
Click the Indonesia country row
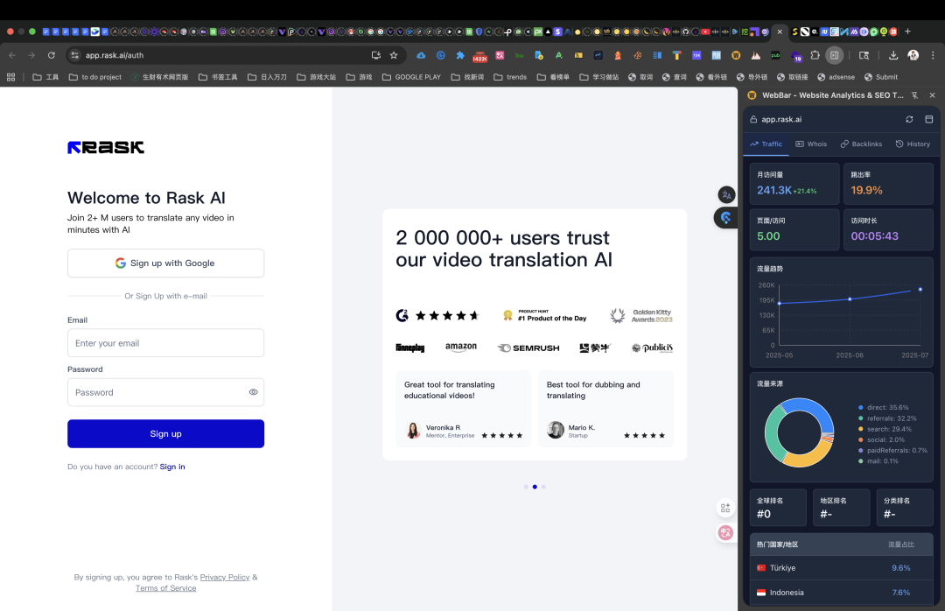[x=842, y=593]
